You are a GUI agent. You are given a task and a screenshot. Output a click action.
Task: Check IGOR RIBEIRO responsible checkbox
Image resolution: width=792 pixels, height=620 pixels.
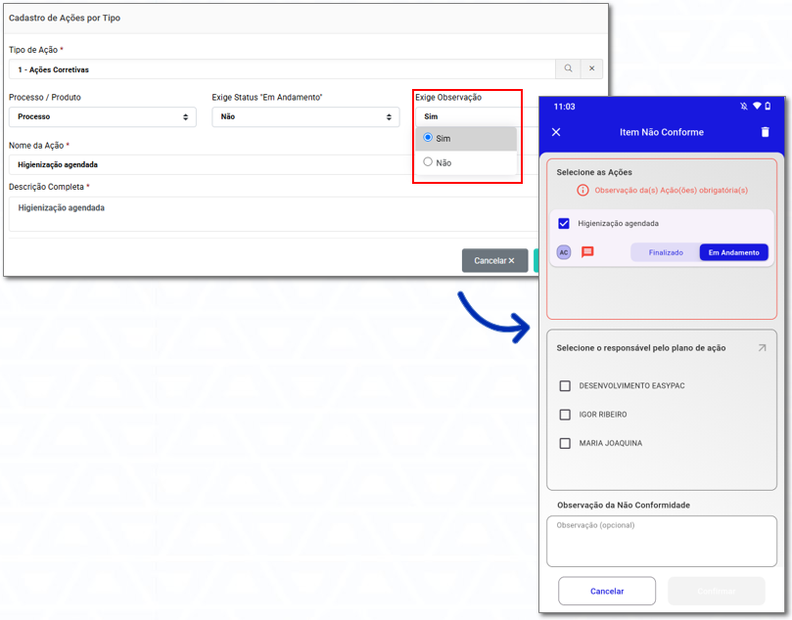(x=565, y=415)
